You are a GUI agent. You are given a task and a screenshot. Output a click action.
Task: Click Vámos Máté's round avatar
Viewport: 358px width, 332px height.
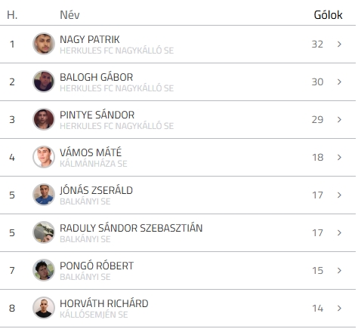tap(44, 157)
